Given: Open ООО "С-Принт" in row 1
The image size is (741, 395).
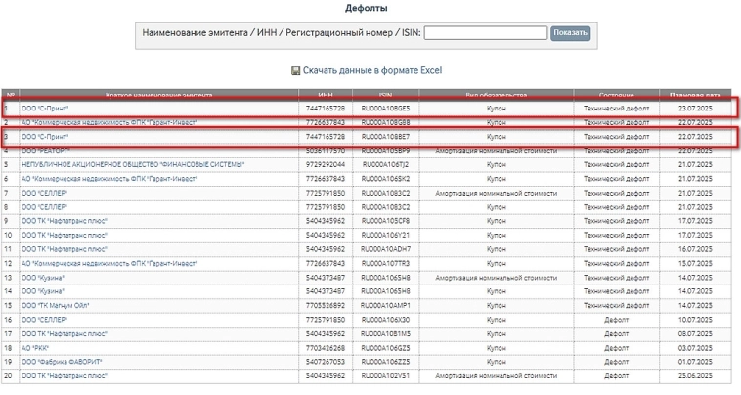Looking at the screenshot, I should [x=45, y=108].
